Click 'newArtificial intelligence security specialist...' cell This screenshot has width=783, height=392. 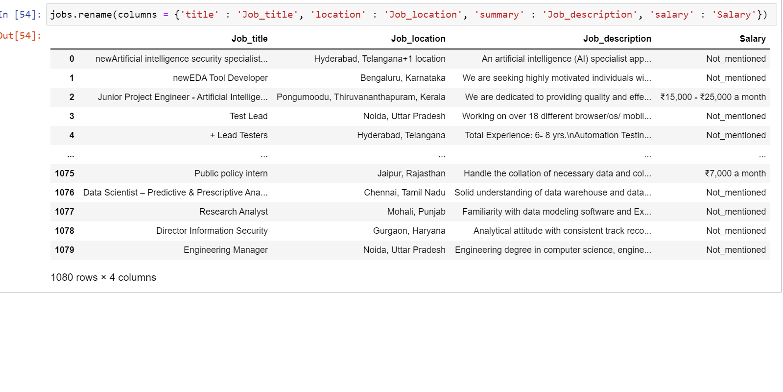[182, 59]
